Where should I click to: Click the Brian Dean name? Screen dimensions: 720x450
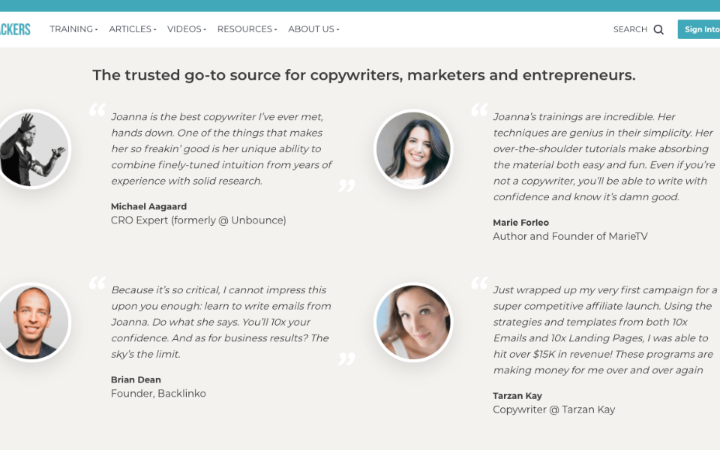pos(136,379)
